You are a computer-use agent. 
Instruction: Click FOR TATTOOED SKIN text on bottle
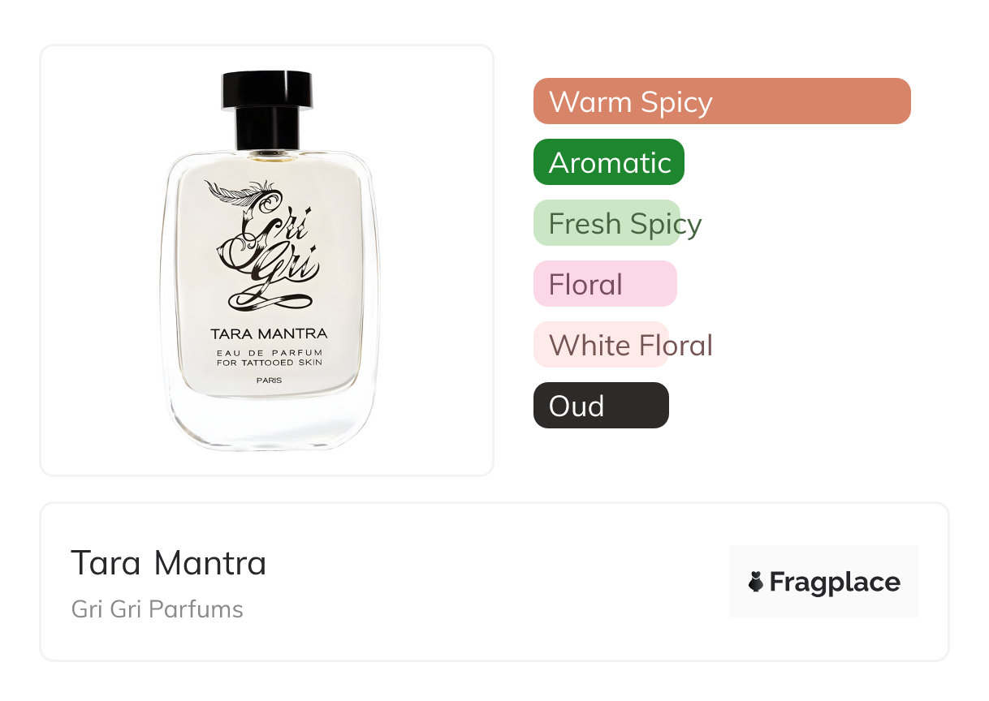pos(270,363)
